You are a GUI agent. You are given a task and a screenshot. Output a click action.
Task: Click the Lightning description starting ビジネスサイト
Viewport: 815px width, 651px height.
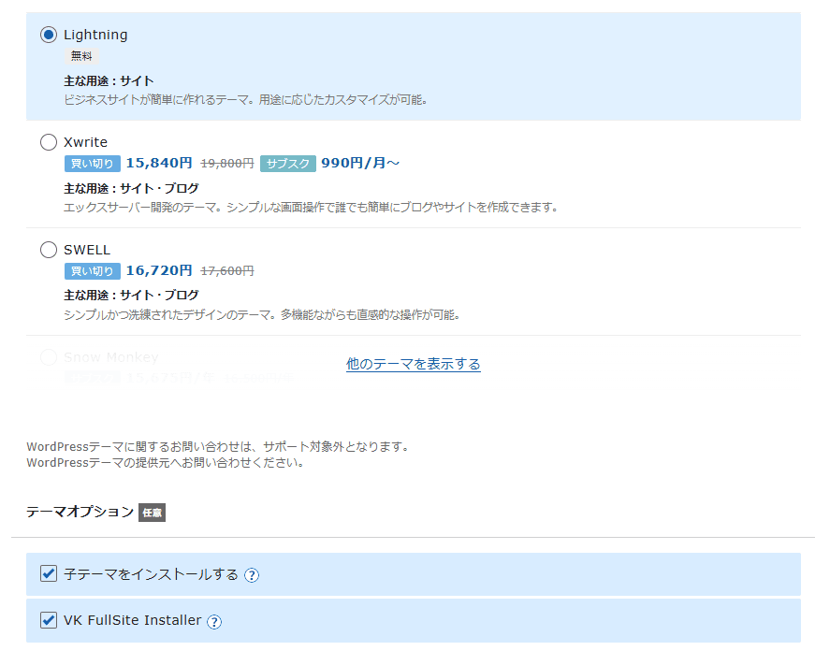click(245, 100)
